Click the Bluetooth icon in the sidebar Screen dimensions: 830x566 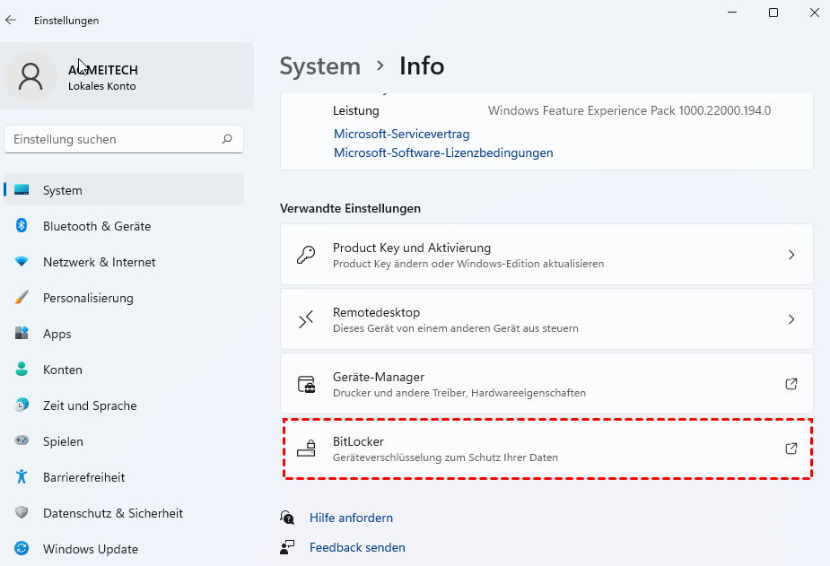coord(22,226)
